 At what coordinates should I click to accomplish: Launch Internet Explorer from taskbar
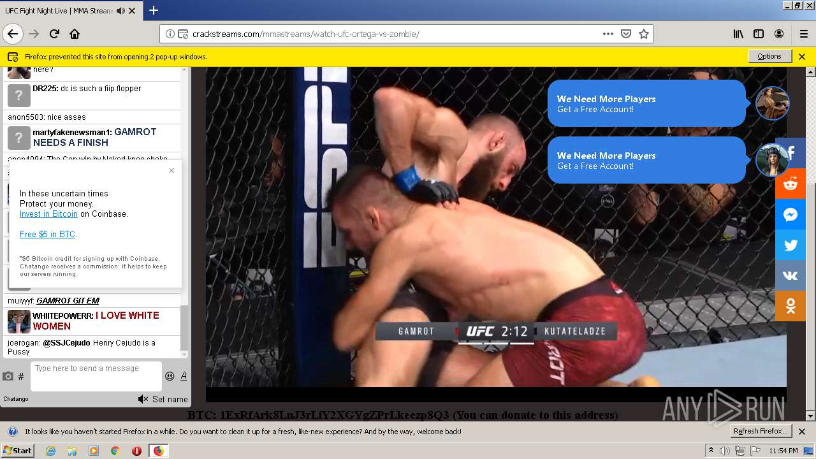tap(50, 451)
